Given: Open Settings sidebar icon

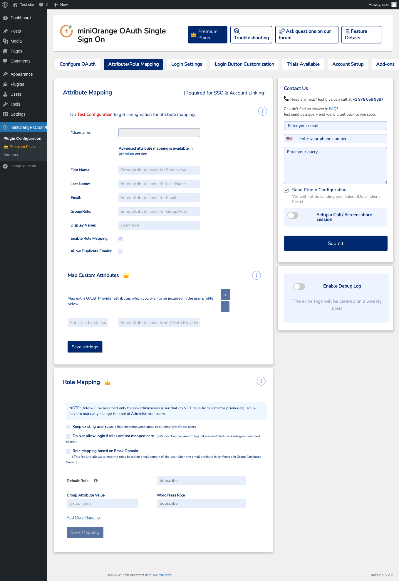Looking at the screenshot, I should coord(5,114).
